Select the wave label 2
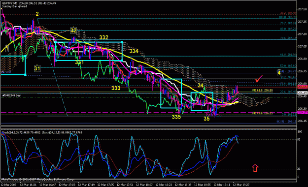The width and height of the screenshot is (308, 187). [37, 14]
